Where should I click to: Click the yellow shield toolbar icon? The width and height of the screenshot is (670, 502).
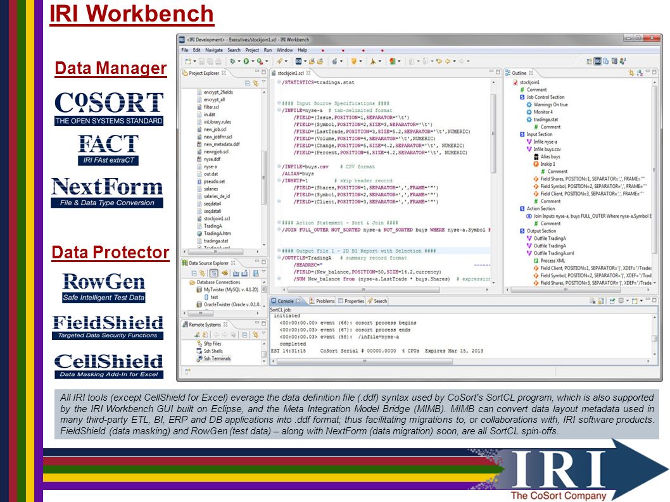coord(354,61)
